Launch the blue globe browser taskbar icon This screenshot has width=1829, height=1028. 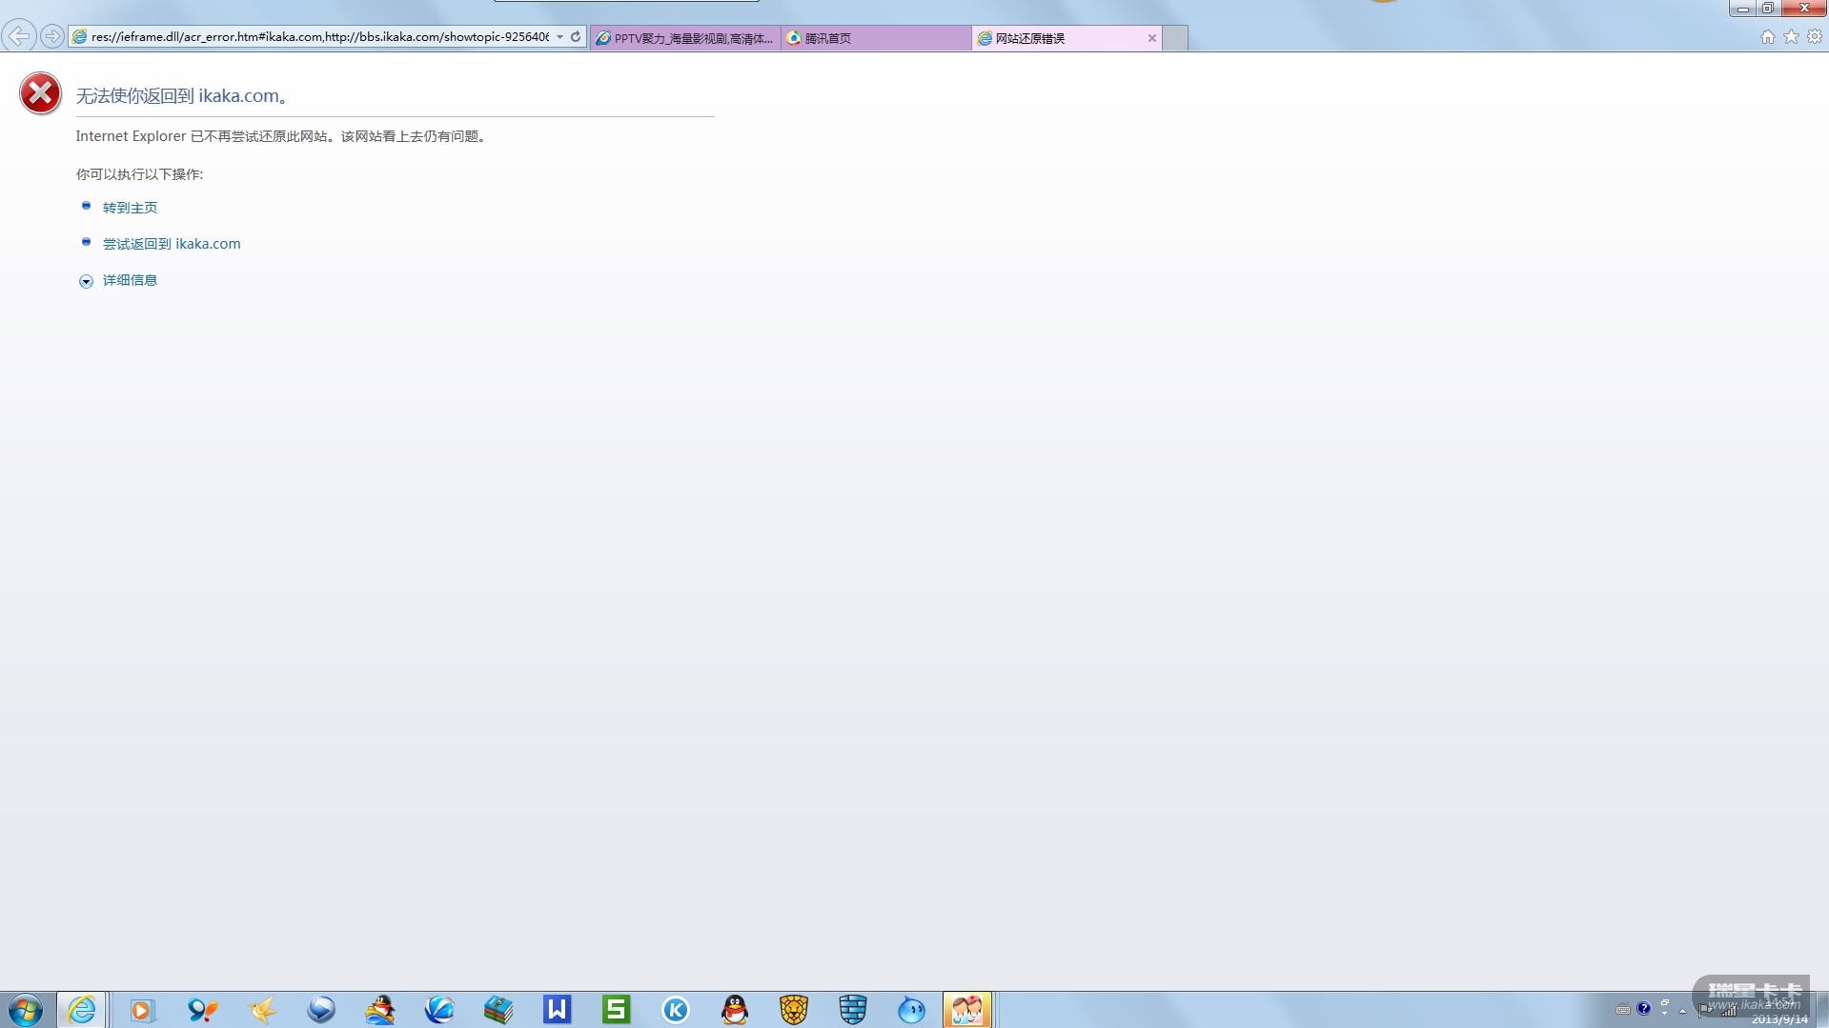point(439,1009)
